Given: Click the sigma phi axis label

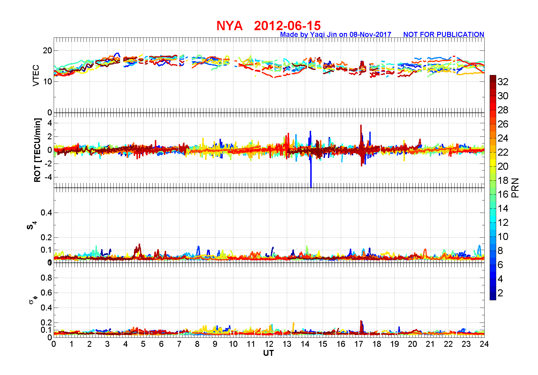Looking at the screenshot, I should [33, 300].
